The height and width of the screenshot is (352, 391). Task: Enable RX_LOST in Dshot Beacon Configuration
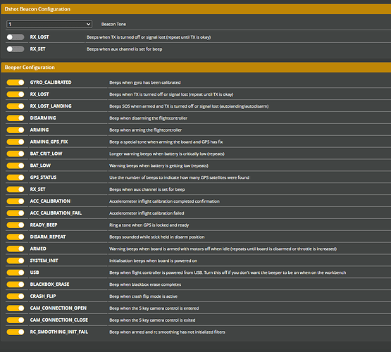[x=15, y=37]
